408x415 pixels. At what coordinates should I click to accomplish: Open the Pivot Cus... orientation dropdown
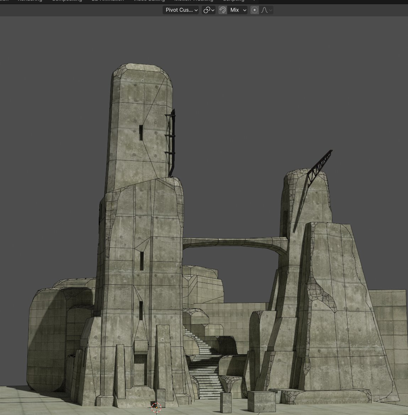click(x=181, y=10)
